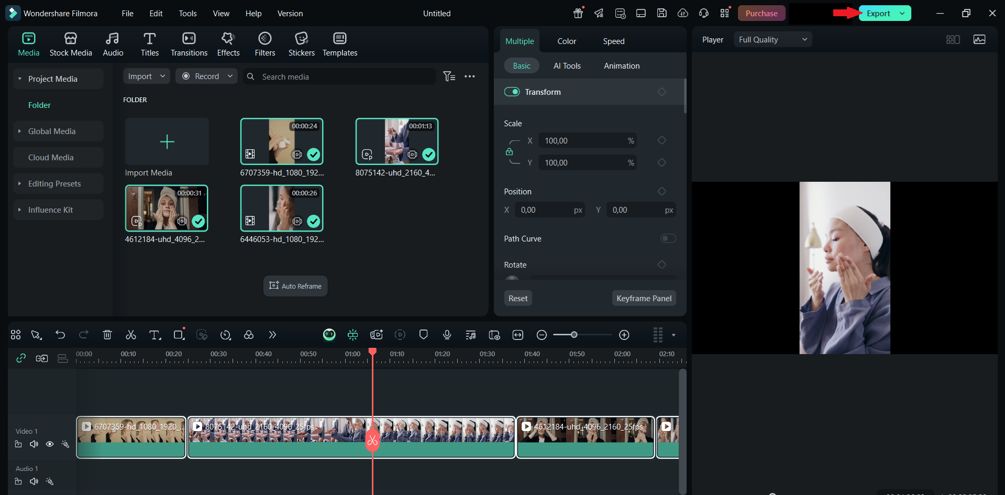Open the Keyframe Panel
The height and width of the screenshot is (495, 1005).
coord(644,298)
